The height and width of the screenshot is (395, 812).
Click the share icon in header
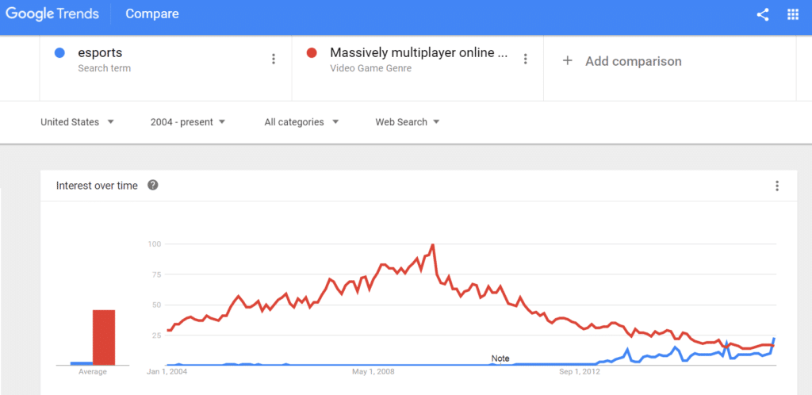coord(762,14)
